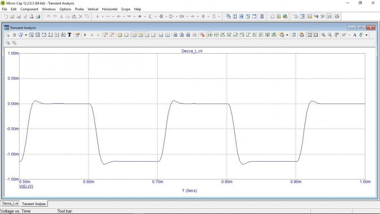Open the Scope menu
The width and height of the screenshot is (380, 214).
pyautogui.click(x=125, y=9)
